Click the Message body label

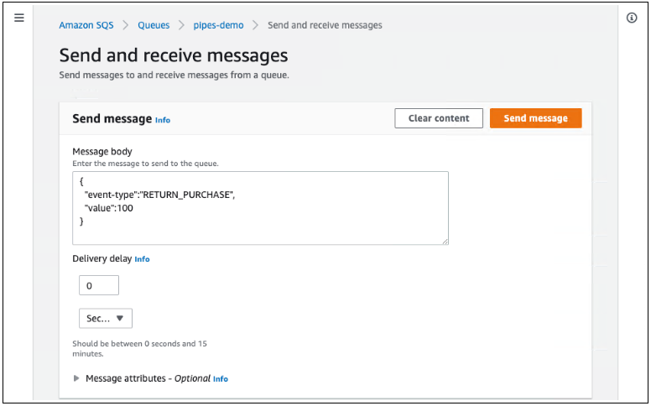[x=102, y=151]
